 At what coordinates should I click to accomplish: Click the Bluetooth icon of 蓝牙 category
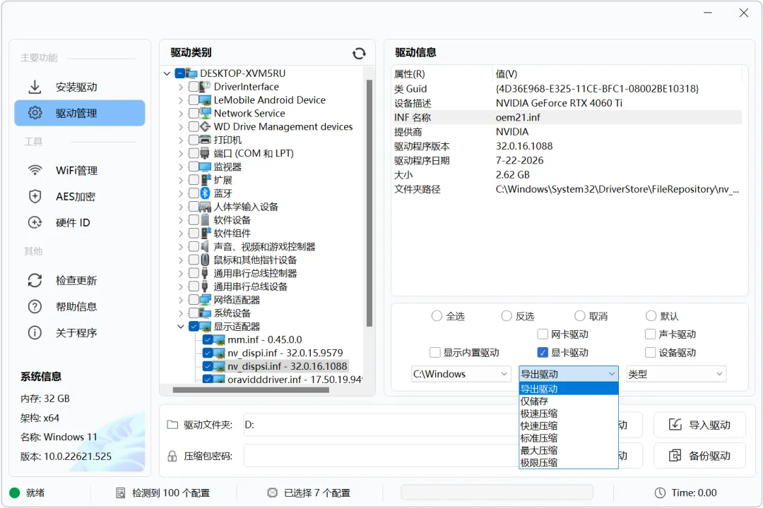(x=206, y=193)
